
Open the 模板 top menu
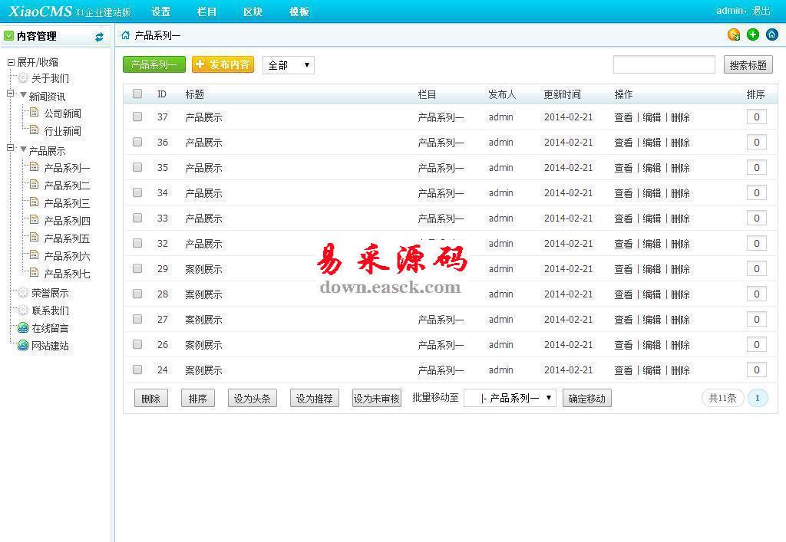[x=299, y=11]
